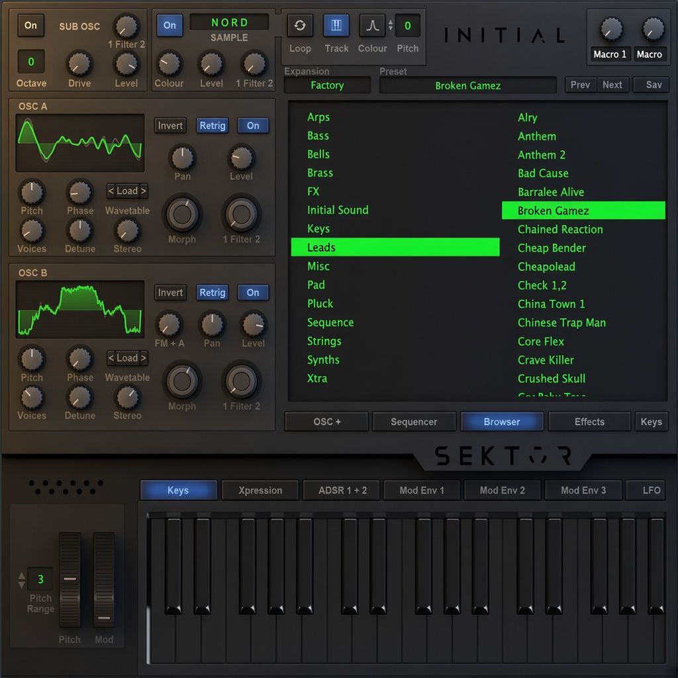This screenshot has width=678, height=678.
Task: Open the Sequencer tab
Action: tap(414, 422)
